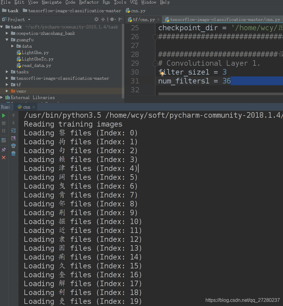Open the Edit menu
The height and width of the screenshot is (306, 283).
(x=19, y=2)
